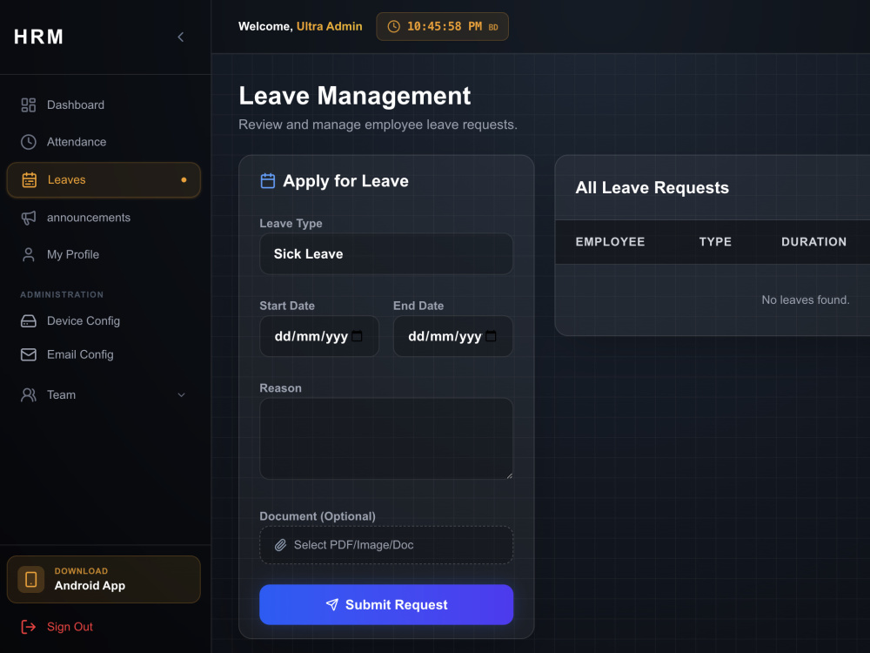870x653 pixels.
Task: Click the 'No leaves found.' message
Action: click(x=805, y=300)
